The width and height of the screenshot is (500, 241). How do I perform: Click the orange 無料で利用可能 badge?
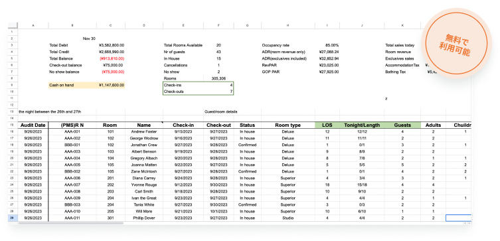pyautogui.click(x=456, y=44)
